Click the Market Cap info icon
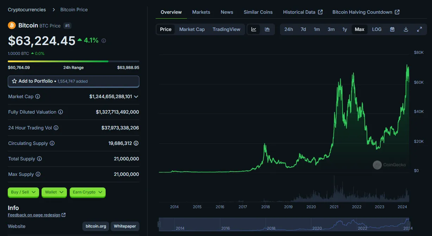The height and width of the screenshot is (236, 432). click(38, 96)
